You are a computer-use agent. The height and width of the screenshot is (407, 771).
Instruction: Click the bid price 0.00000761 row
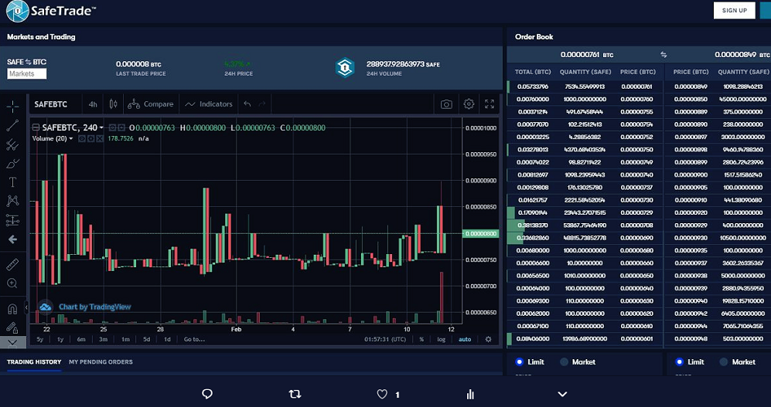(585, 86)
